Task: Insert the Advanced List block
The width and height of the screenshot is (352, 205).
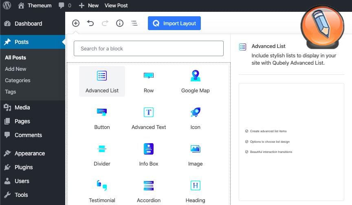Action: (x=102, y=81)
